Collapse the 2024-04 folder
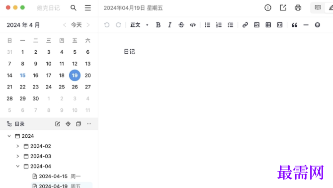 pyautogui.click(x=18, y=166)
